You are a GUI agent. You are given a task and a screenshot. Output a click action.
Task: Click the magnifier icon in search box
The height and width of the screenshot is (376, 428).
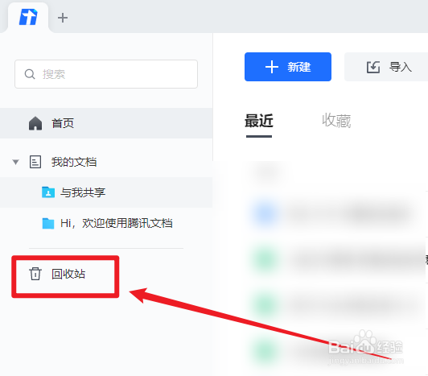click(x=30, y=74)
